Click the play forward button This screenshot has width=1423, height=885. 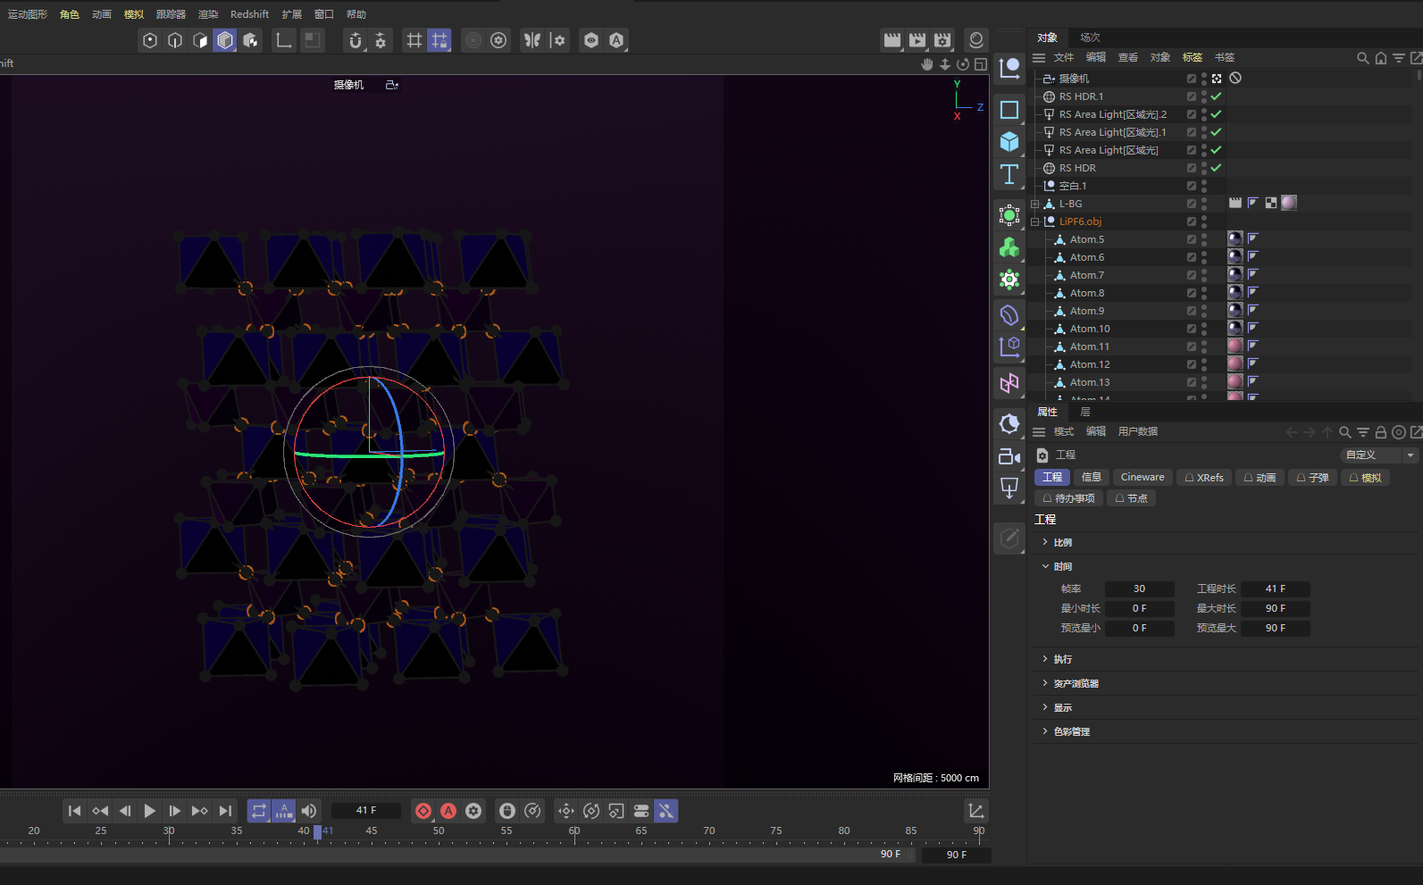[150, 811]
